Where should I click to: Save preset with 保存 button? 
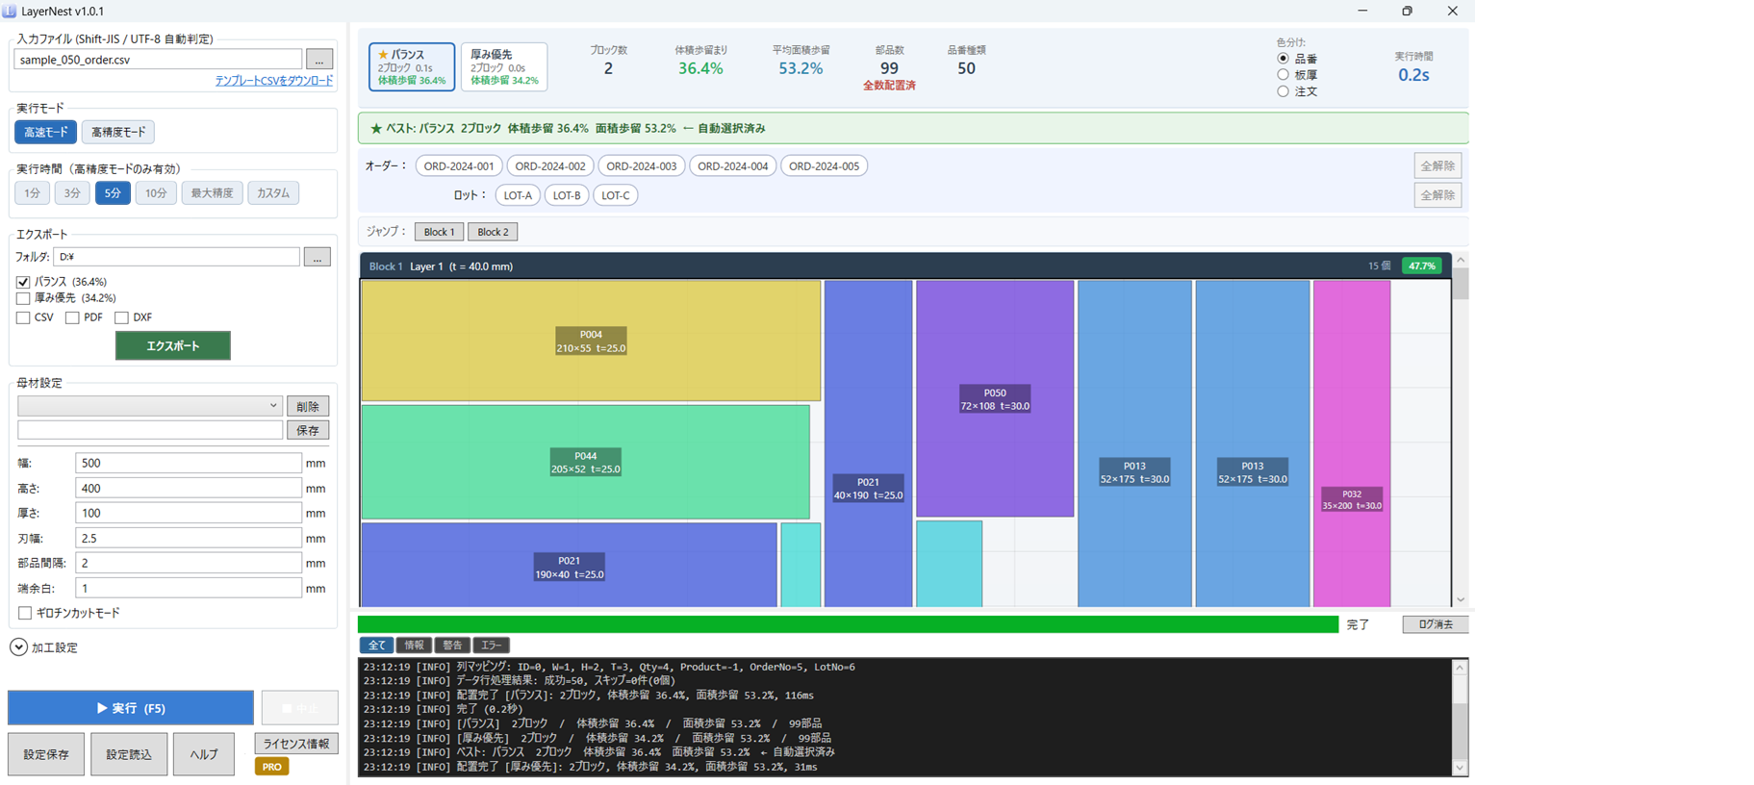click(308, 430)
